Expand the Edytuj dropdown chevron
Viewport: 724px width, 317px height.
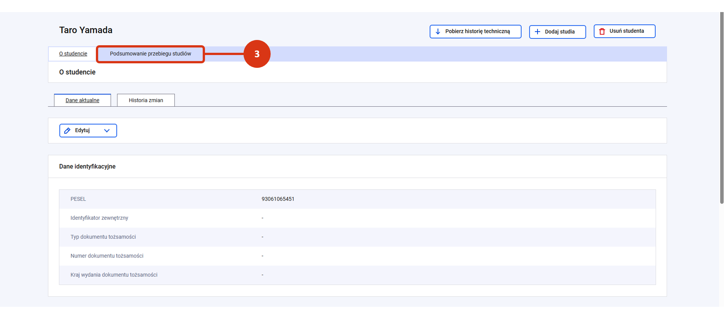coord(107,130)
